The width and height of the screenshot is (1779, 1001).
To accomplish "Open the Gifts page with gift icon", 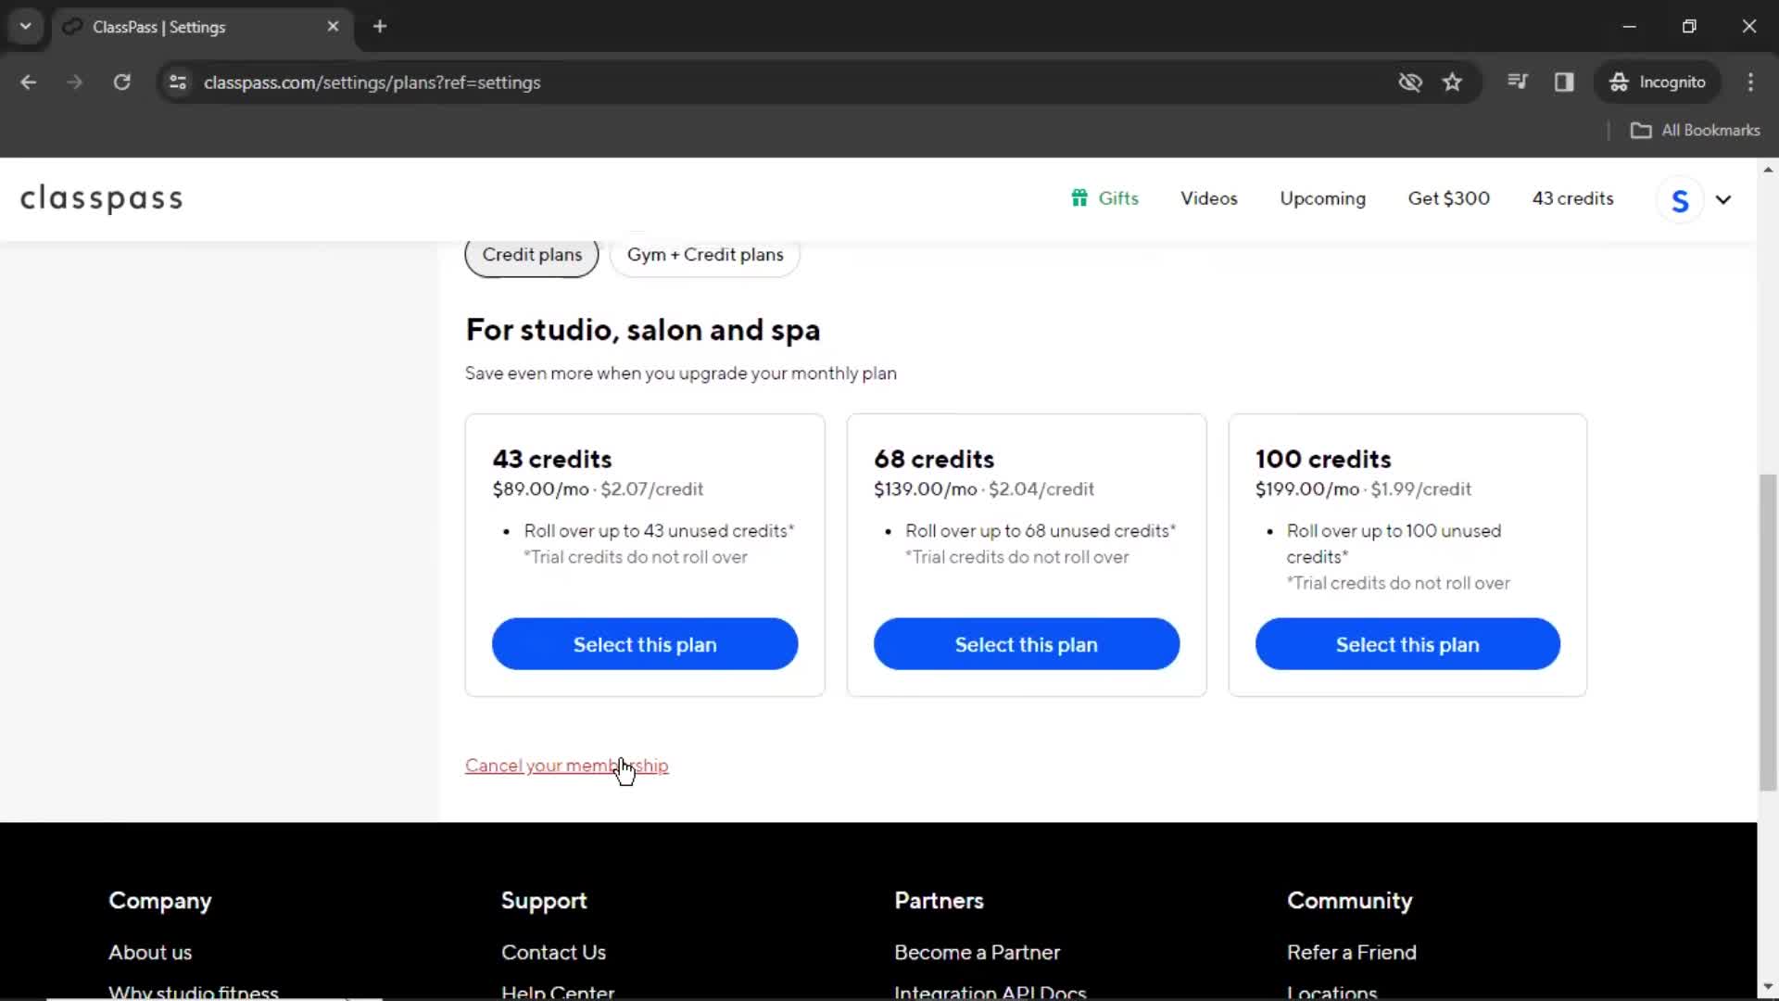I will pyautogui.click(x=1104, y=198).
